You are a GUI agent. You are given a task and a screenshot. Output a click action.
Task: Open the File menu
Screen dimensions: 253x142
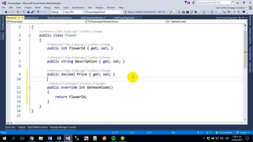pyautogui.click(x=4, y=7)
